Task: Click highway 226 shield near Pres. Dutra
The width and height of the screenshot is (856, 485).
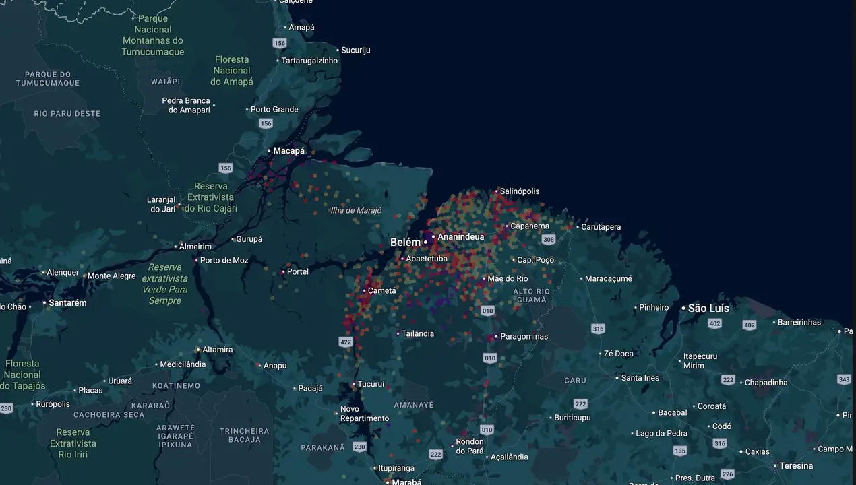Action: click(727, 474)
